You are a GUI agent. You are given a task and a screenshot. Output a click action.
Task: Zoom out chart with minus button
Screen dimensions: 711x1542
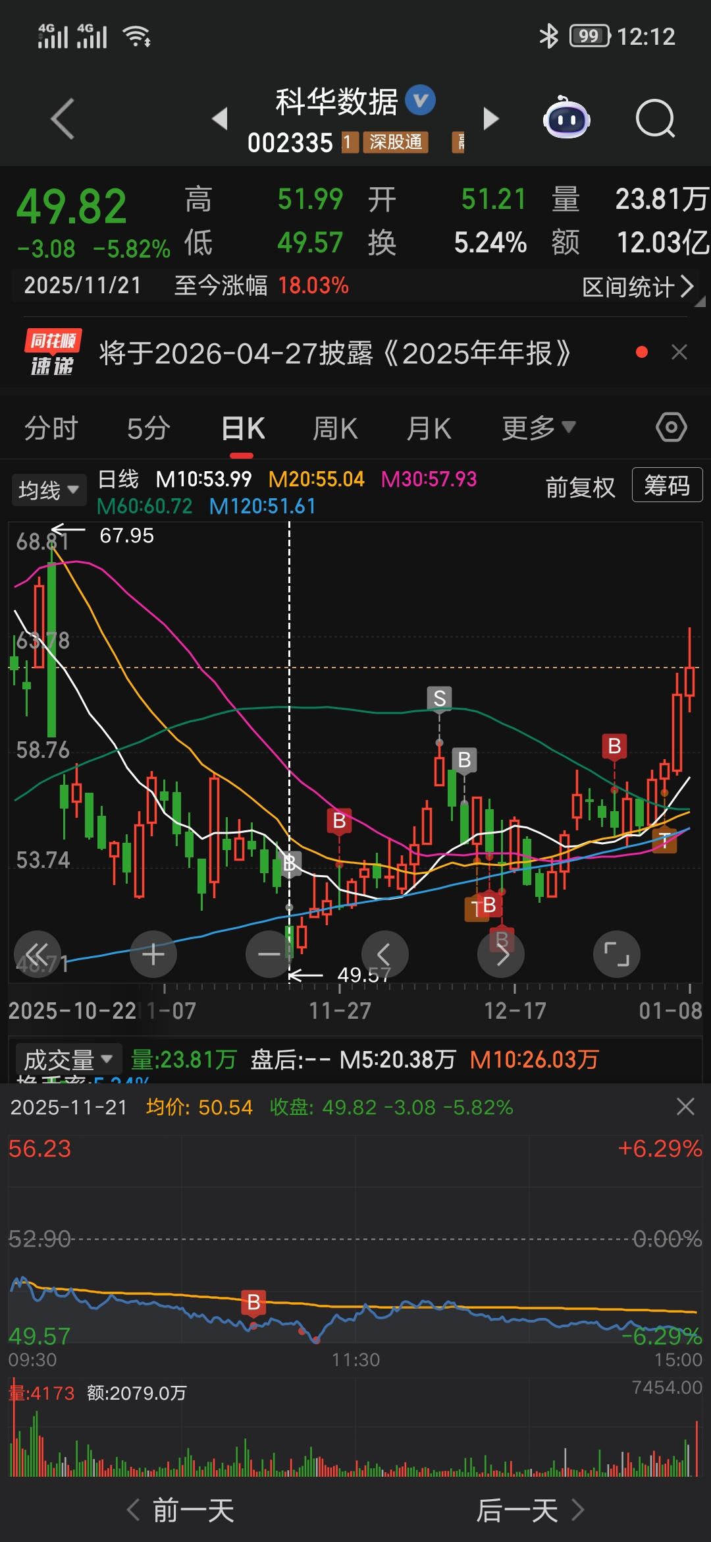pos(269,954)
